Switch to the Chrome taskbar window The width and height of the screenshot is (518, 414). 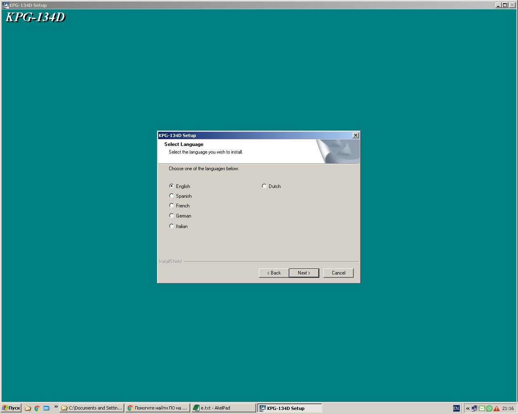click(158, 408)
